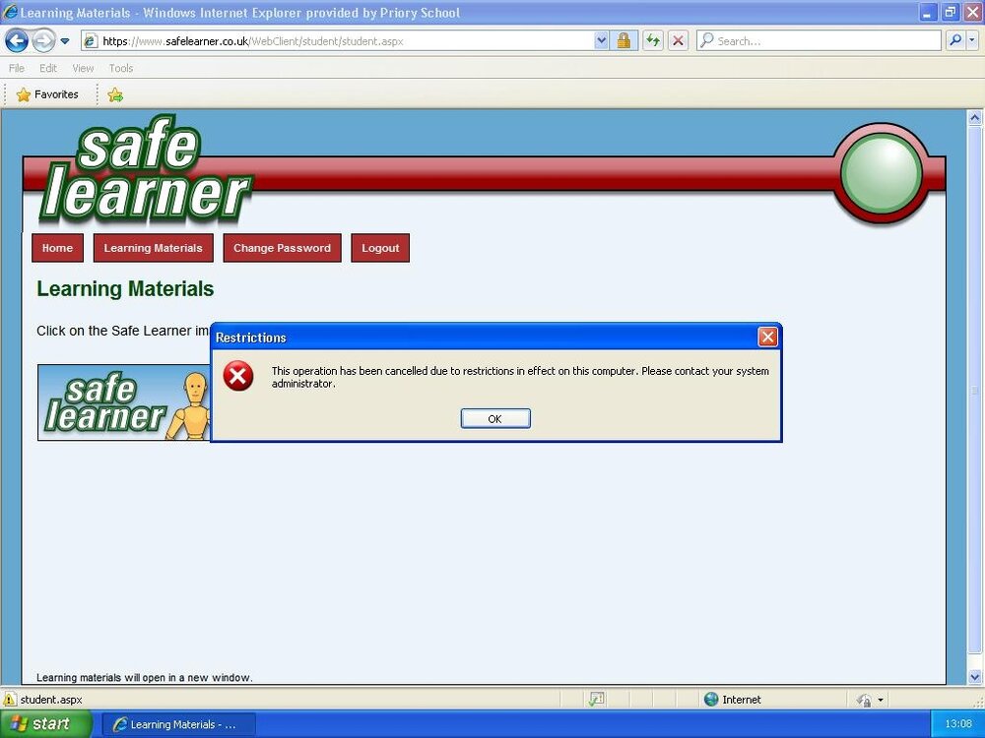This screenshot has width=985, height=738.
Task: Close the Restrictions dialog with the X
Action: click(x=767, y=337)
